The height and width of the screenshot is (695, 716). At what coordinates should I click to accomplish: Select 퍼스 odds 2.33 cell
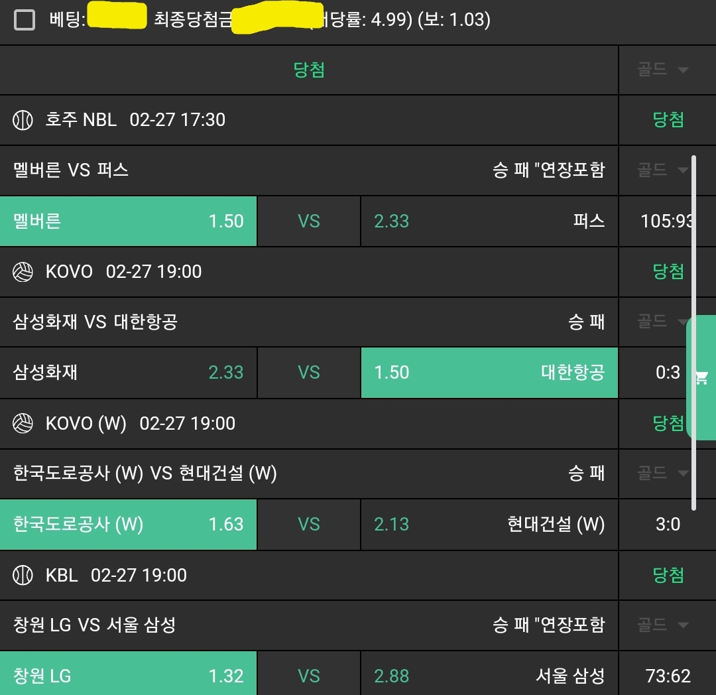(x=489, y=221)
